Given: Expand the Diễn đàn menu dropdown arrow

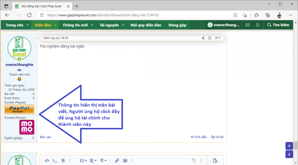Looking at the screenshot, I should (55, 25).
